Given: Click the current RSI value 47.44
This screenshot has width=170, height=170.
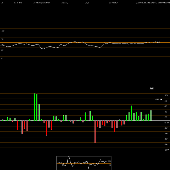Looking at the screenshot, I should [156, 42].
